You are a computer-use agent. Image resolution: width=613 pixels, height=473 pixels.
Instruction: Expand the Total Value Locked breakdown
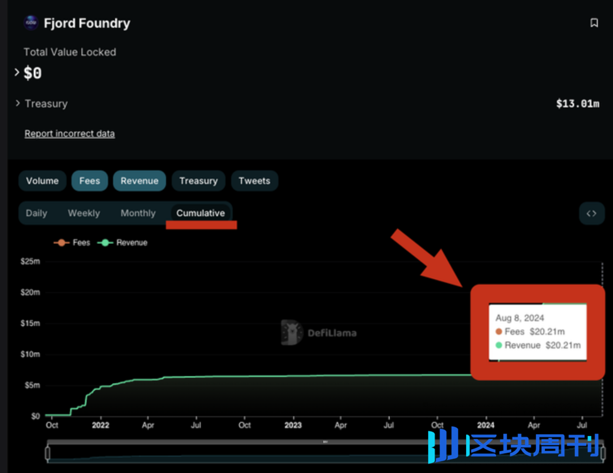click(x=17, y=72)
